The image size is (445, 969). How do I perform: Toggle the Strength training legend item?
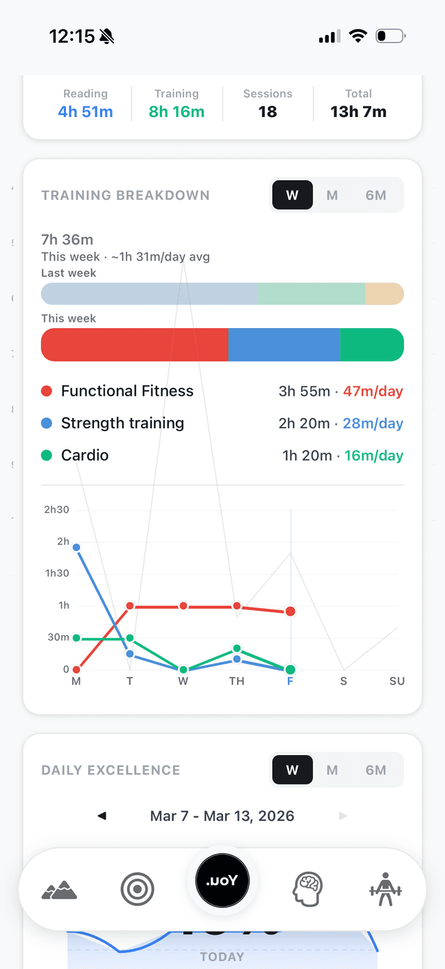click(122, 423)
